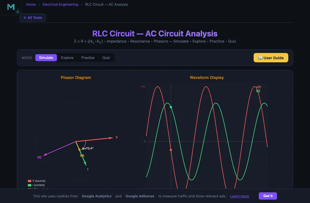Click the Phasor Diagram heading
Screen dimensions: 310x203
pos(76,77)
